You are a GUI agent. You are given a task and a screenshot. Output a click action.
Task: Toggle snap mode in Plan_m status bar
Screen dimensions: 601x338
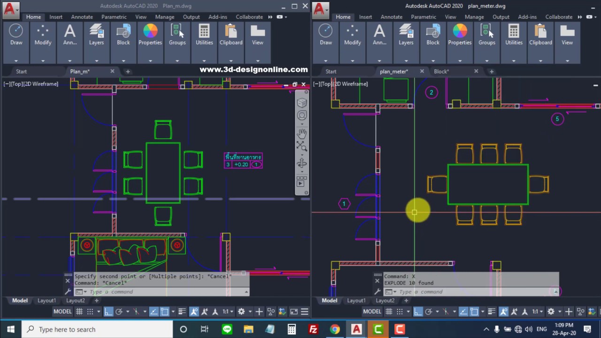point(90,311)
